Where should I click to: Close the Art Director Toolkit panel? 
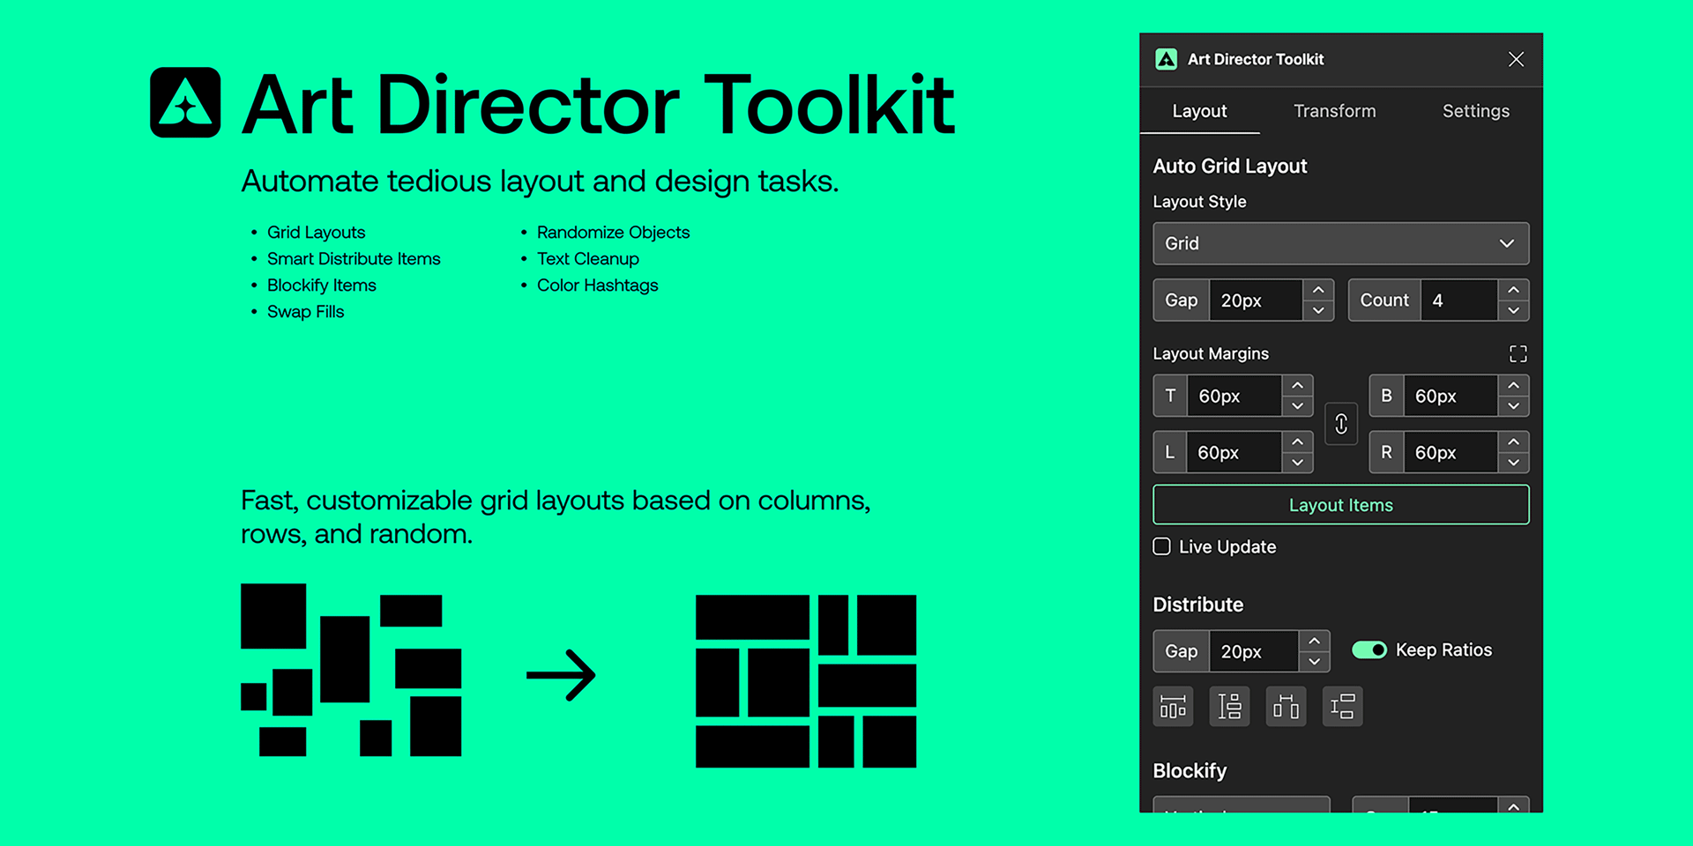click(x=1516, y=59)
